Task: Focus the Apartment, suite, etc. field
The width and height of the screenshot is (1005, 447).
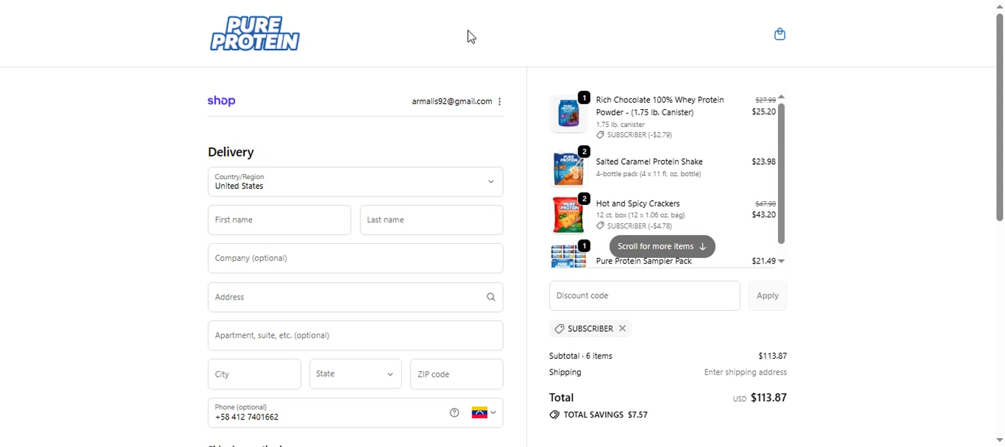Action: click(x=355, y=335)
